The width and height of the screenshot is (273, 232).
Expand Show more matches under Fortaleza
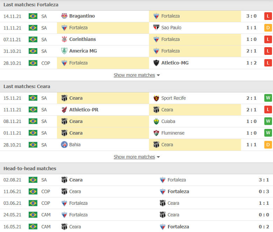click(x=136, y=75)
